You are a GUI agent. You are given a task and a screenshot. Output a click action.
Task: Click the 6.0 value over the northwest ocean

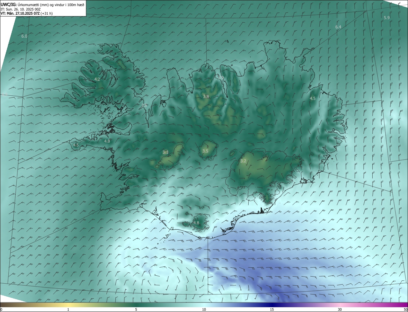(x=24, y=36)
